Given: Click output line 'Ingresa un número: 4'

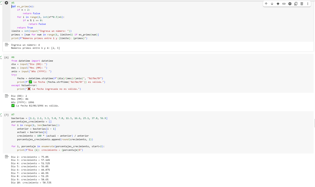Looking at the screenshot, I should [x=25, y=45].
